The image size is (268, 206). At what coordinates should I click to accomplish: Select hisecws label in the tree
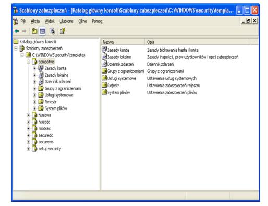[45, 115]
